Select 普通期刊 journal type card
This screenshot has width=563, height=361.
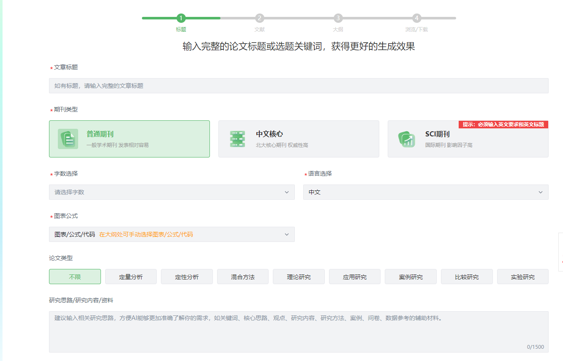(x=129, y=139)
